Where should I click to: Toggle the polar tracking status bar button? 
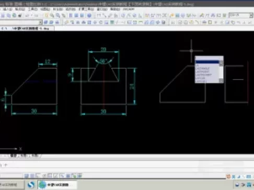tap(44, 176)
